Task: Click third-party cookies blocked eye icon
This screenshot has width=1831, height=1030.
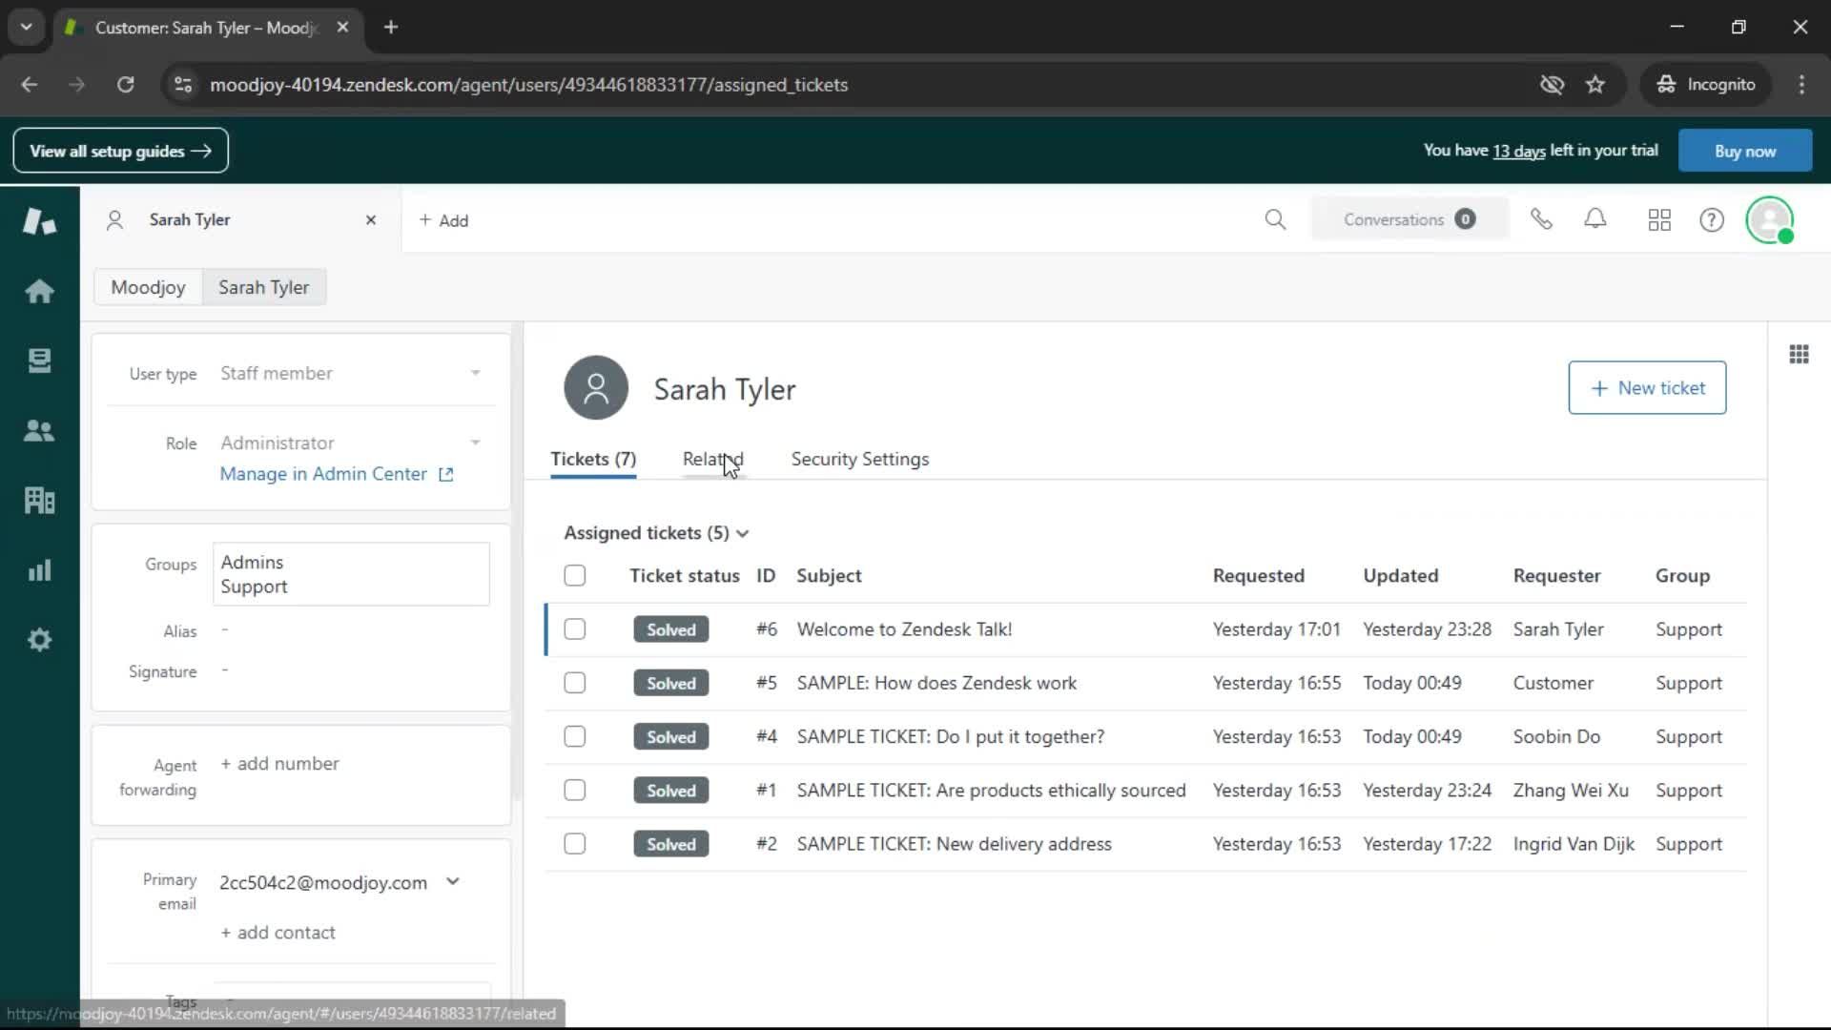Action: pos(1552,85)
